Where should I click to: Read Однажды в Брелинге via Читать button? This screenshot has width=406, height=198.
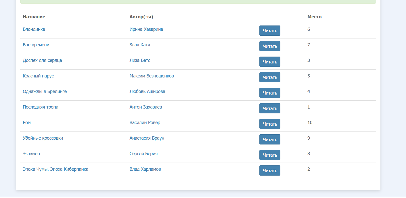pos(270,93)
